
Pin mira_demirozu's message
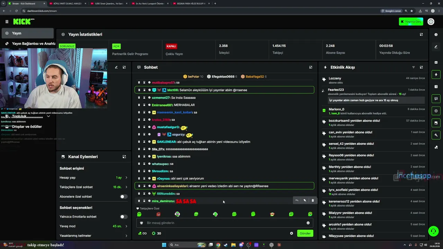click(305, 200)
